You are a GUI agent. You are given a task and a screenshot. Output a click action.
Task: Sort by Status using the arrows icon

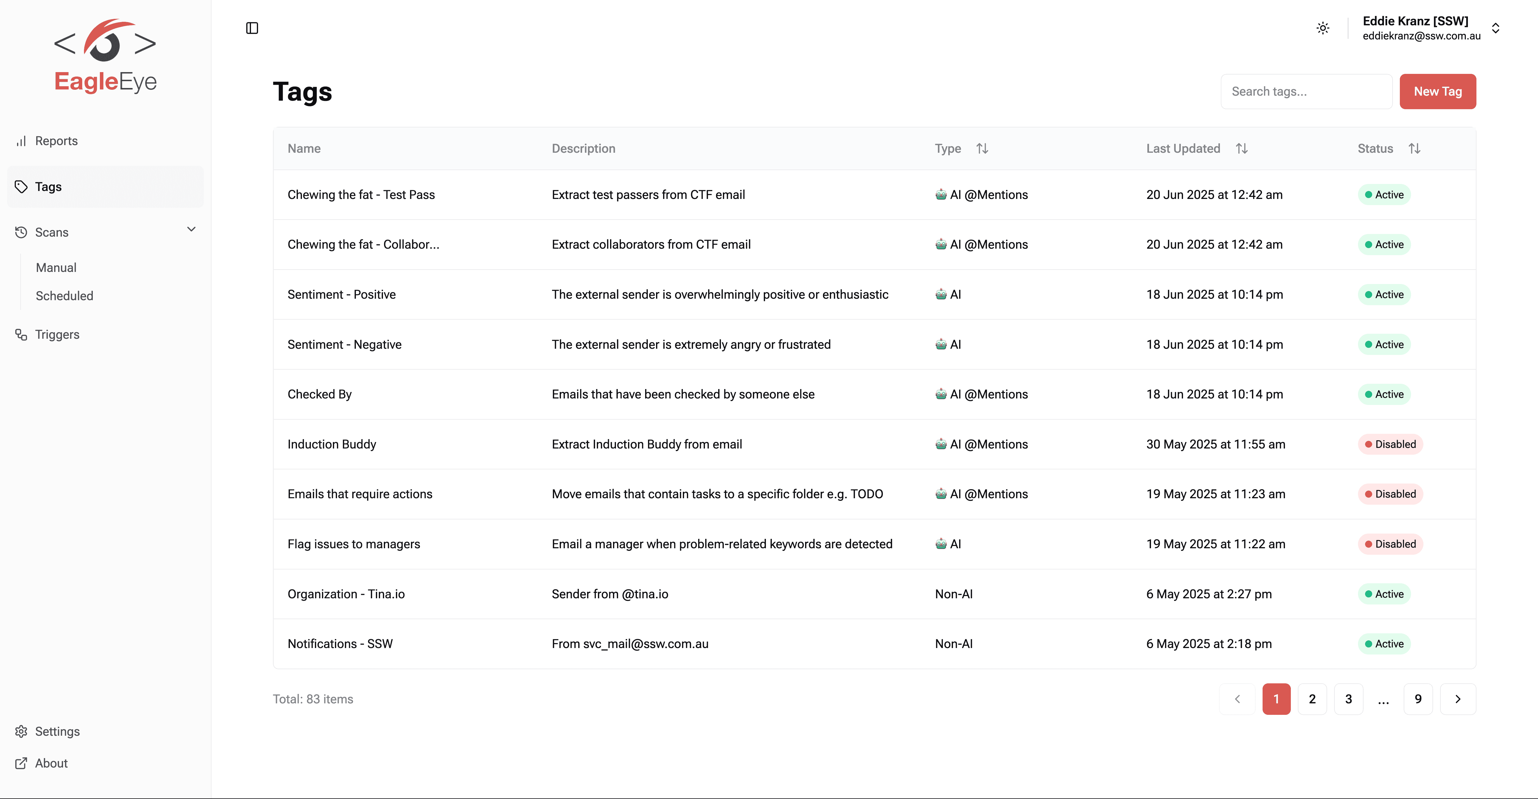(1414, 149)
